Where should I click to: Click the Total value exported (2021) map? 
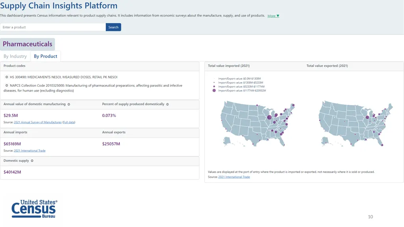point(356,124)
